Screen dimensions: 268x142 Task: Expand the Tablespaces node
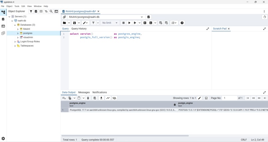(15, 46)
